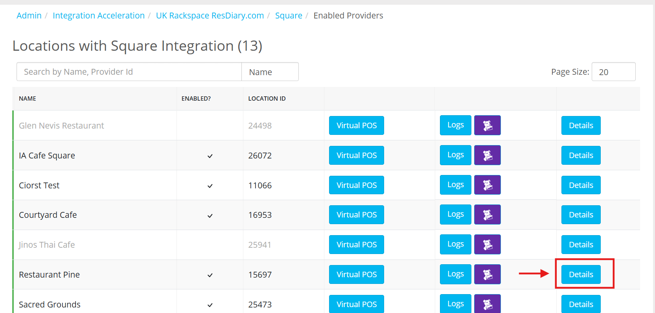Open Details for Sacred Grounds
The height and width of the screenshot is (313, 655).
coord(581,304)
